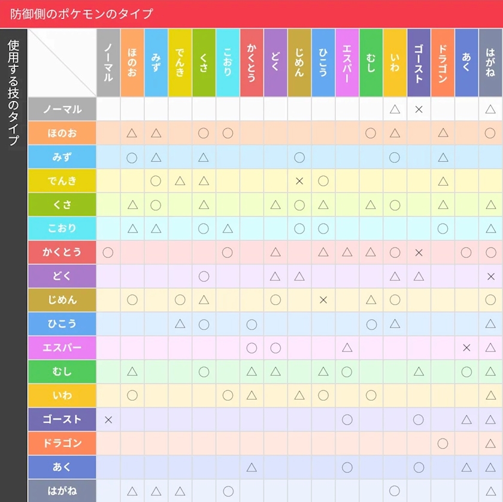Click the ひこう column header
Viewport: 503px width, 502px height.
point(323,62)
